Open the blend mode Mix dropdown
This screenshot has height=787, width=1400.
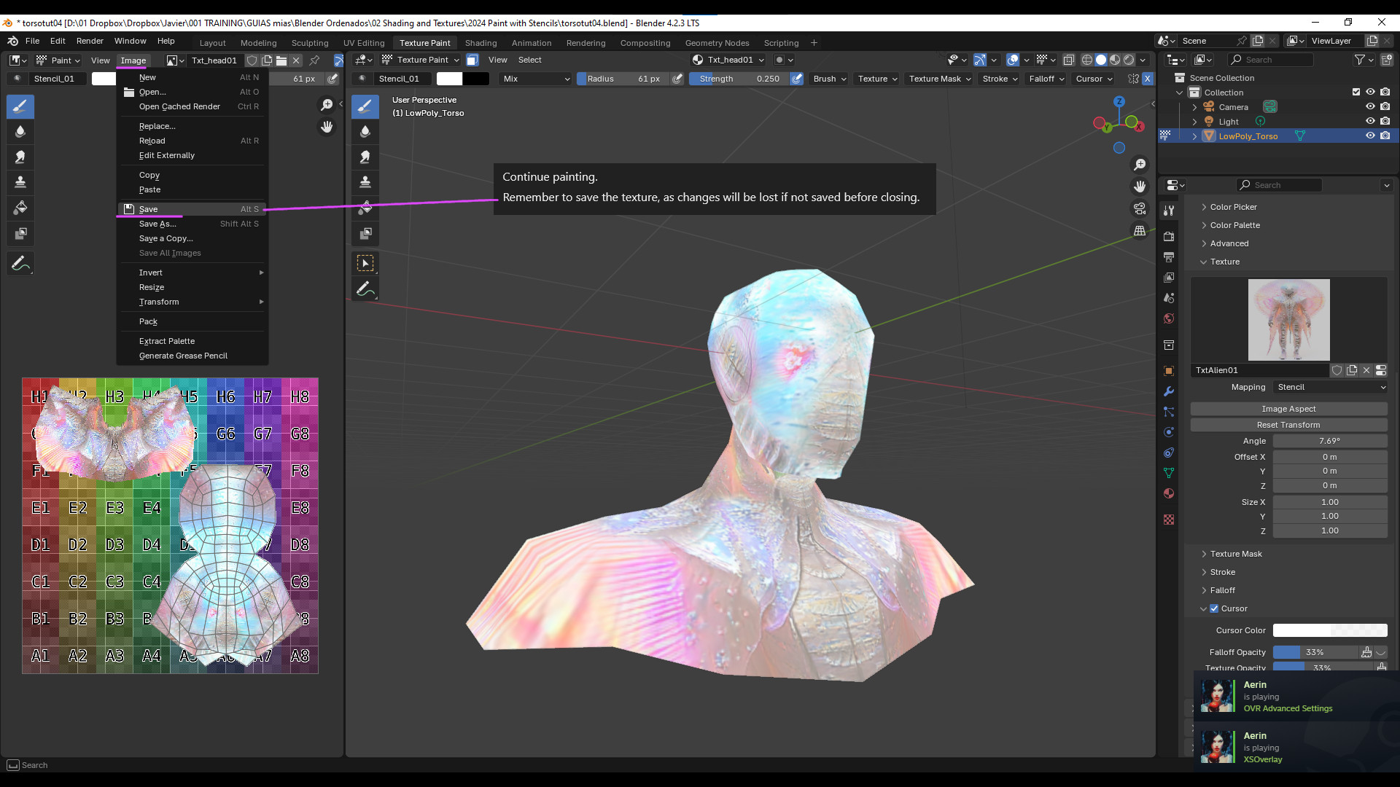coord(536,79)
